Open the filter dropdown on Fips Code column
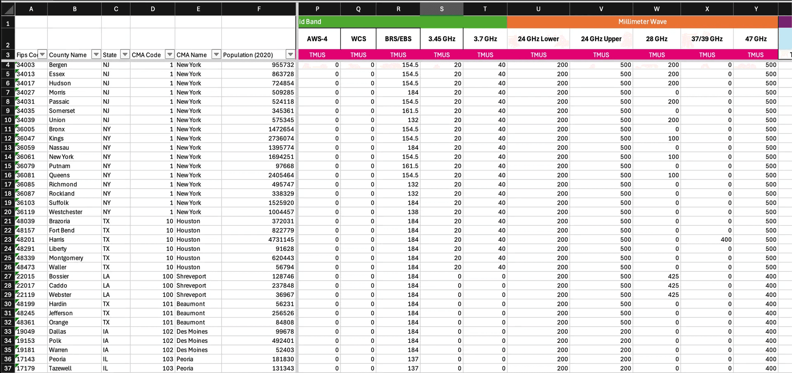Image resolution: width=792 pixels, height=373 pixels. click(42, 54)
